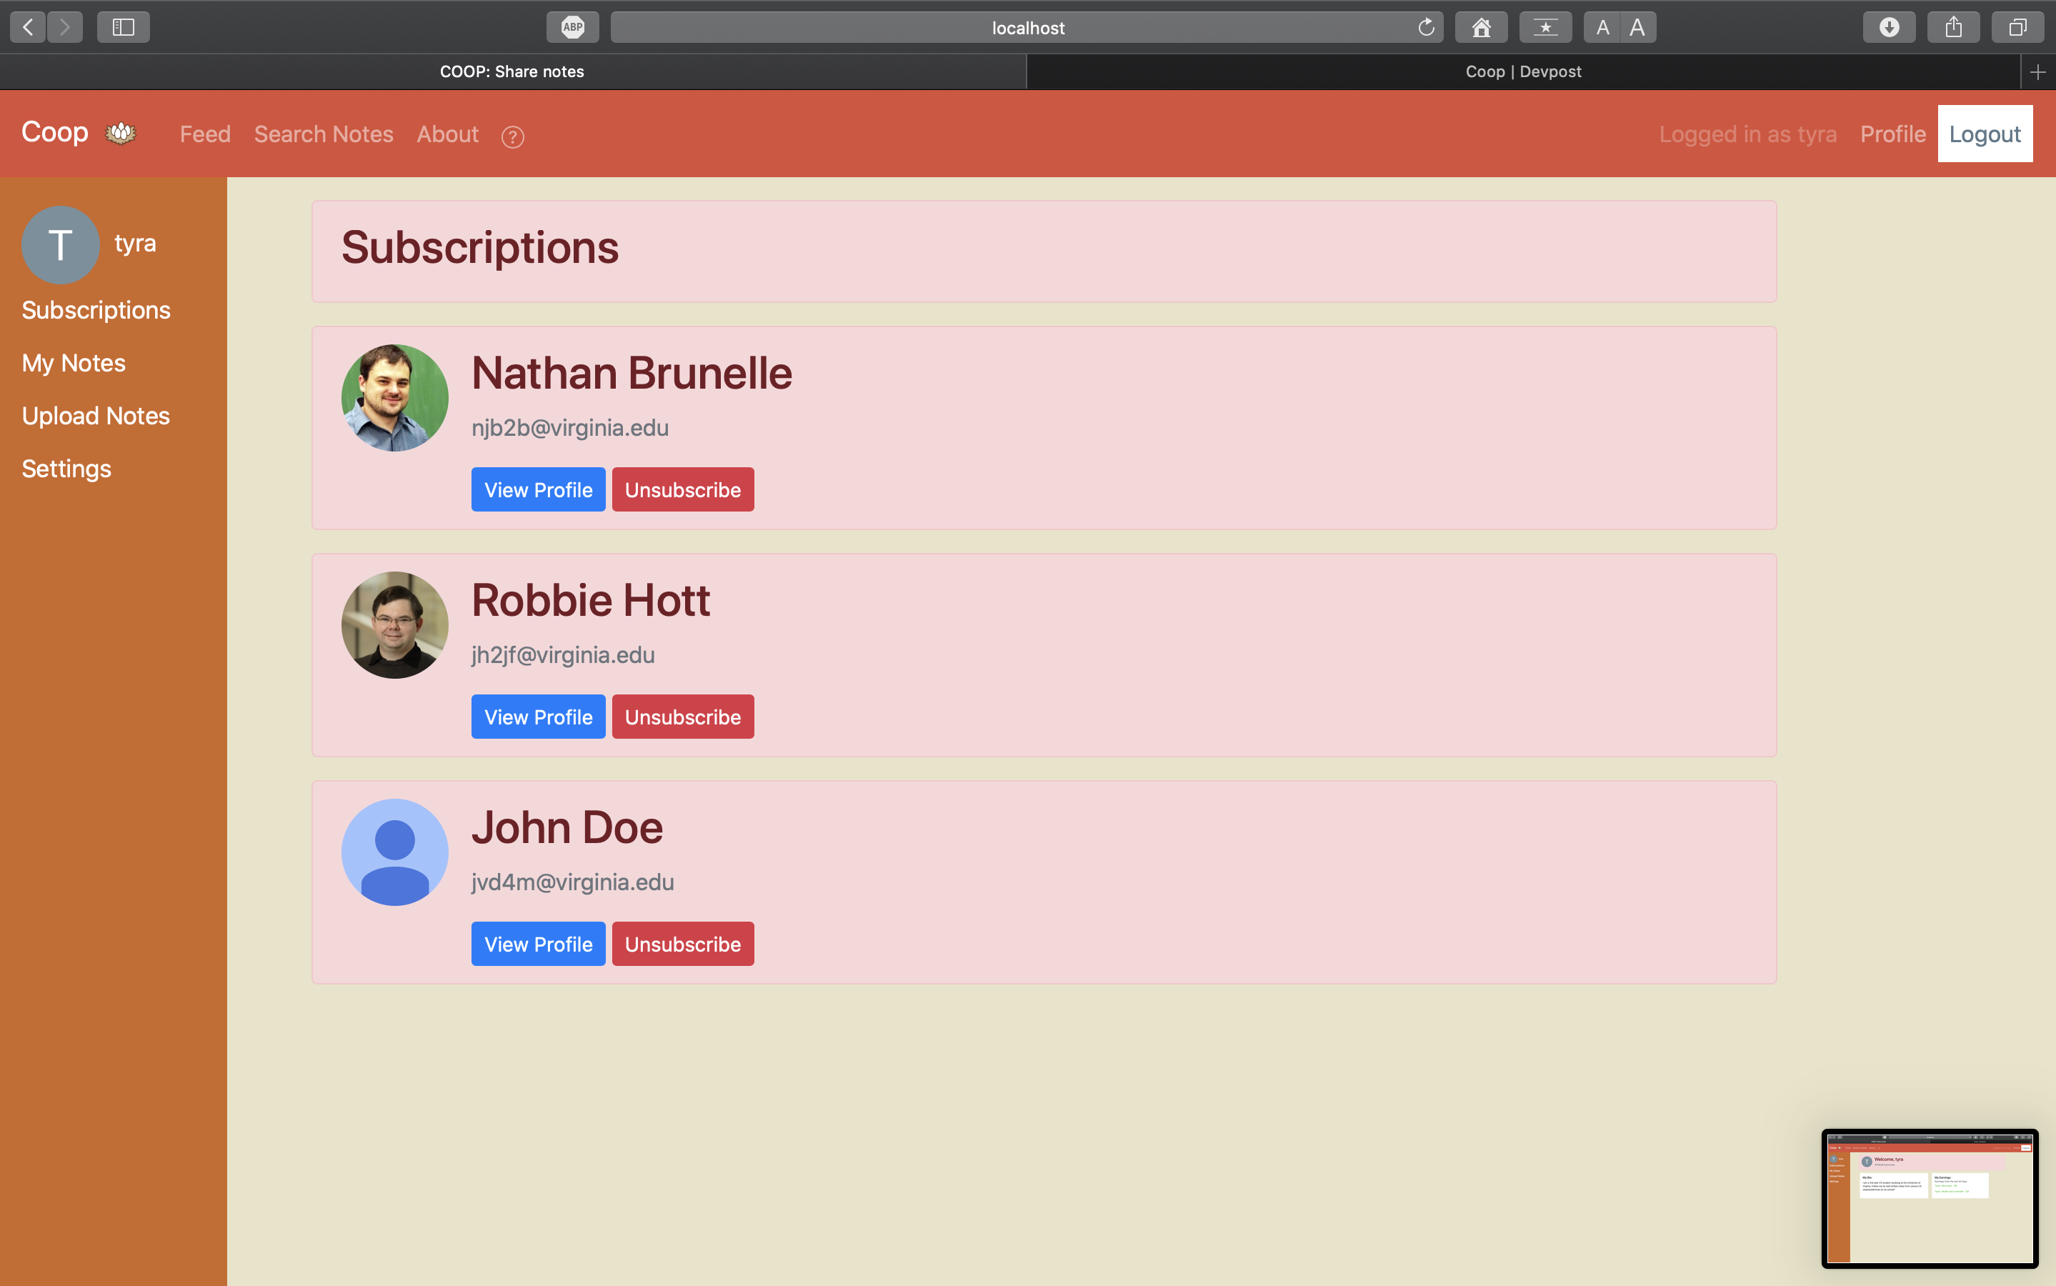Click the Coop lotus logo icon
The width and height of the screenshot is (2056, 1286).
coord(120,134)
